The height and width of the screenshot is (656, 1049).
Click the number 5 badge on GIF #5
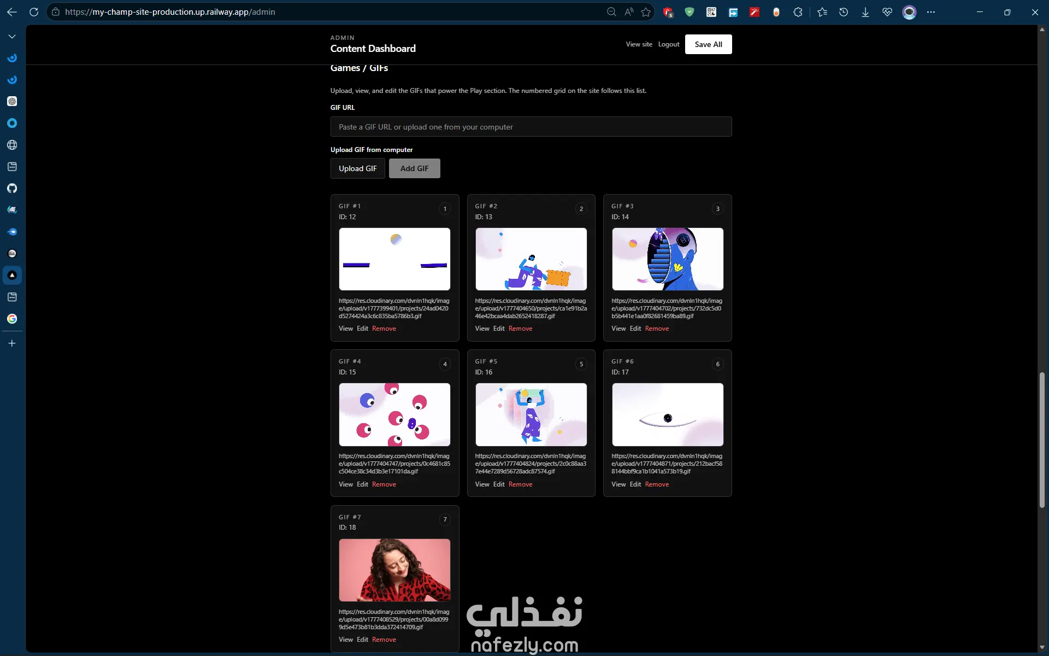click(x=581, y=364)
